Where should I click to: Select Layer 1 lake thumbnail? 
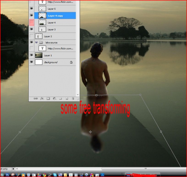point(39,55)
